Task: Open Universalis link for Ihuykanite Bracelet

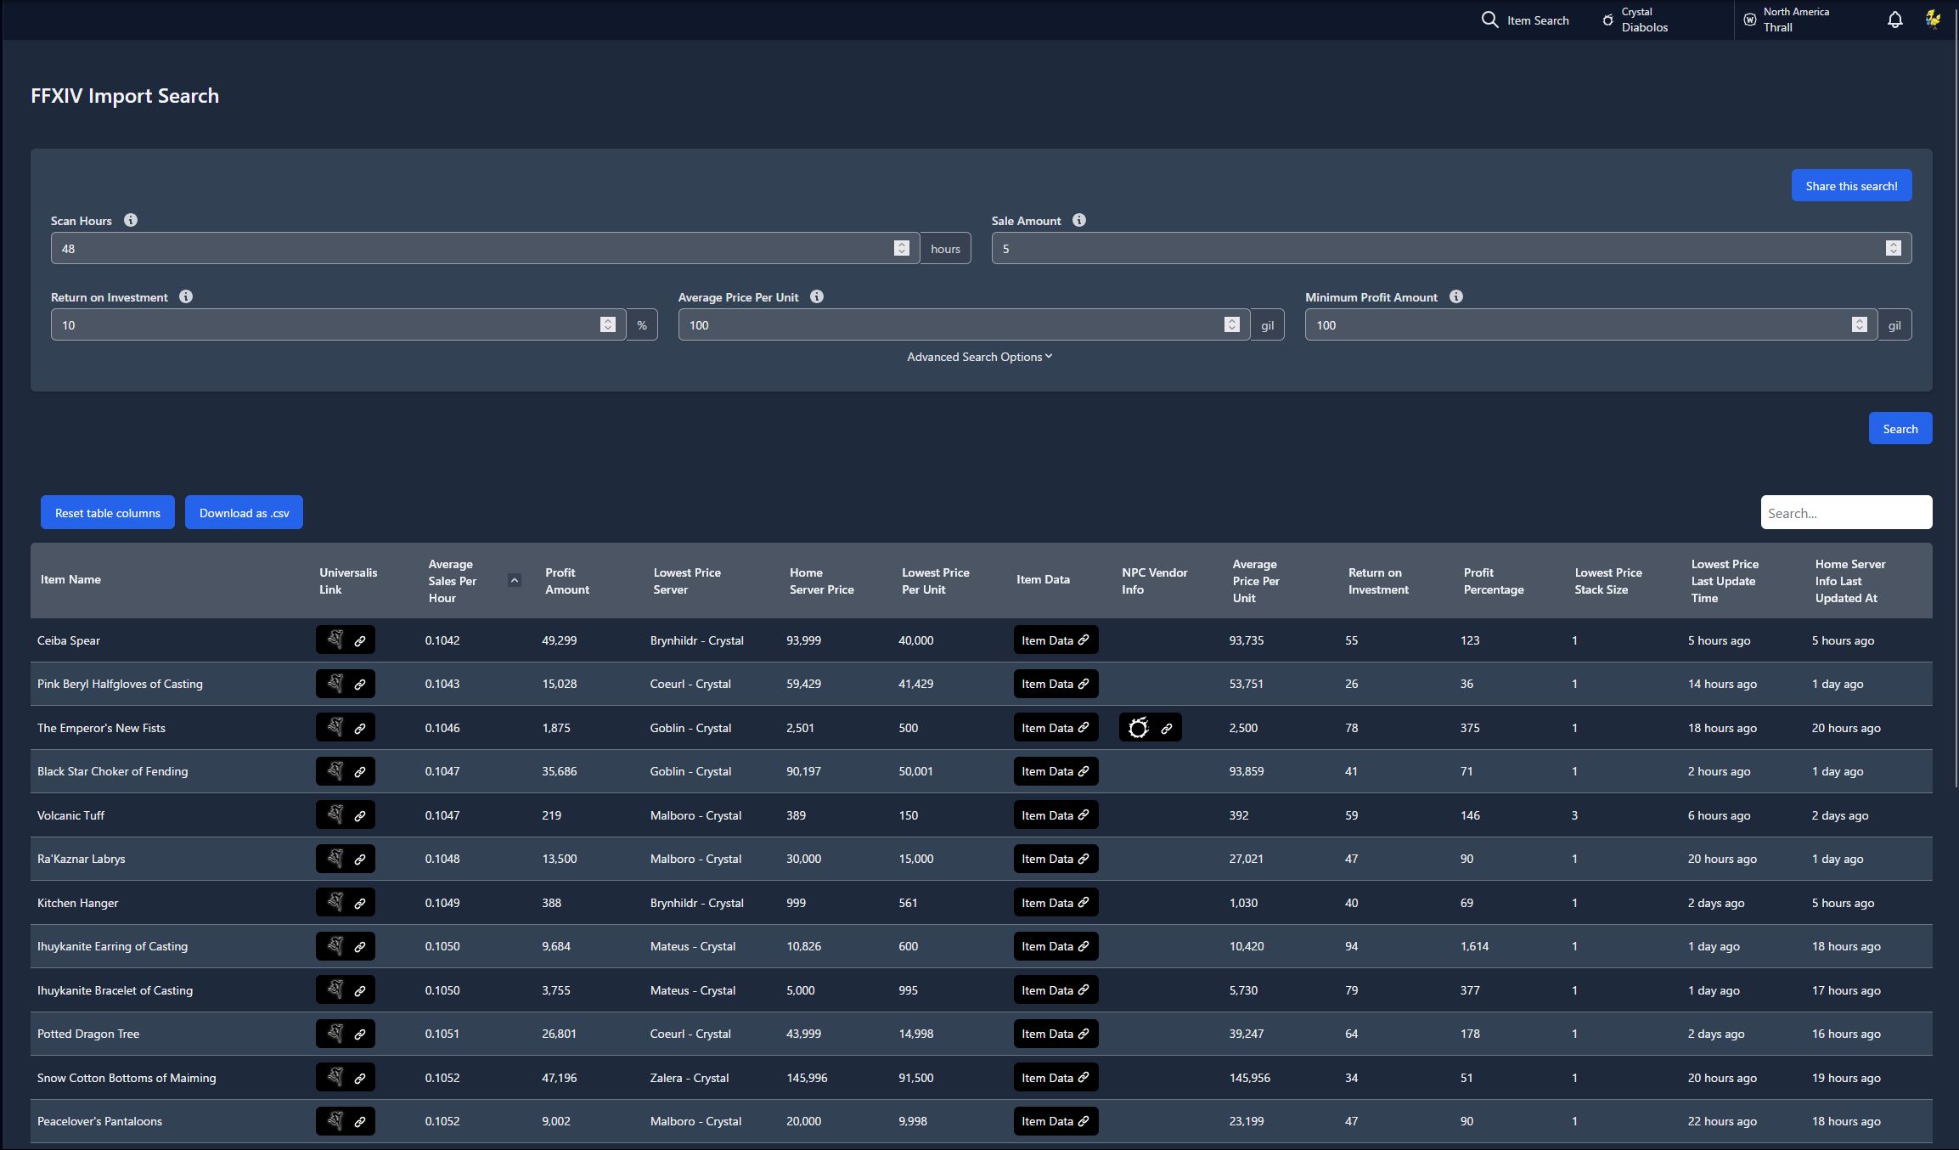Action: (x=346, y=989)
